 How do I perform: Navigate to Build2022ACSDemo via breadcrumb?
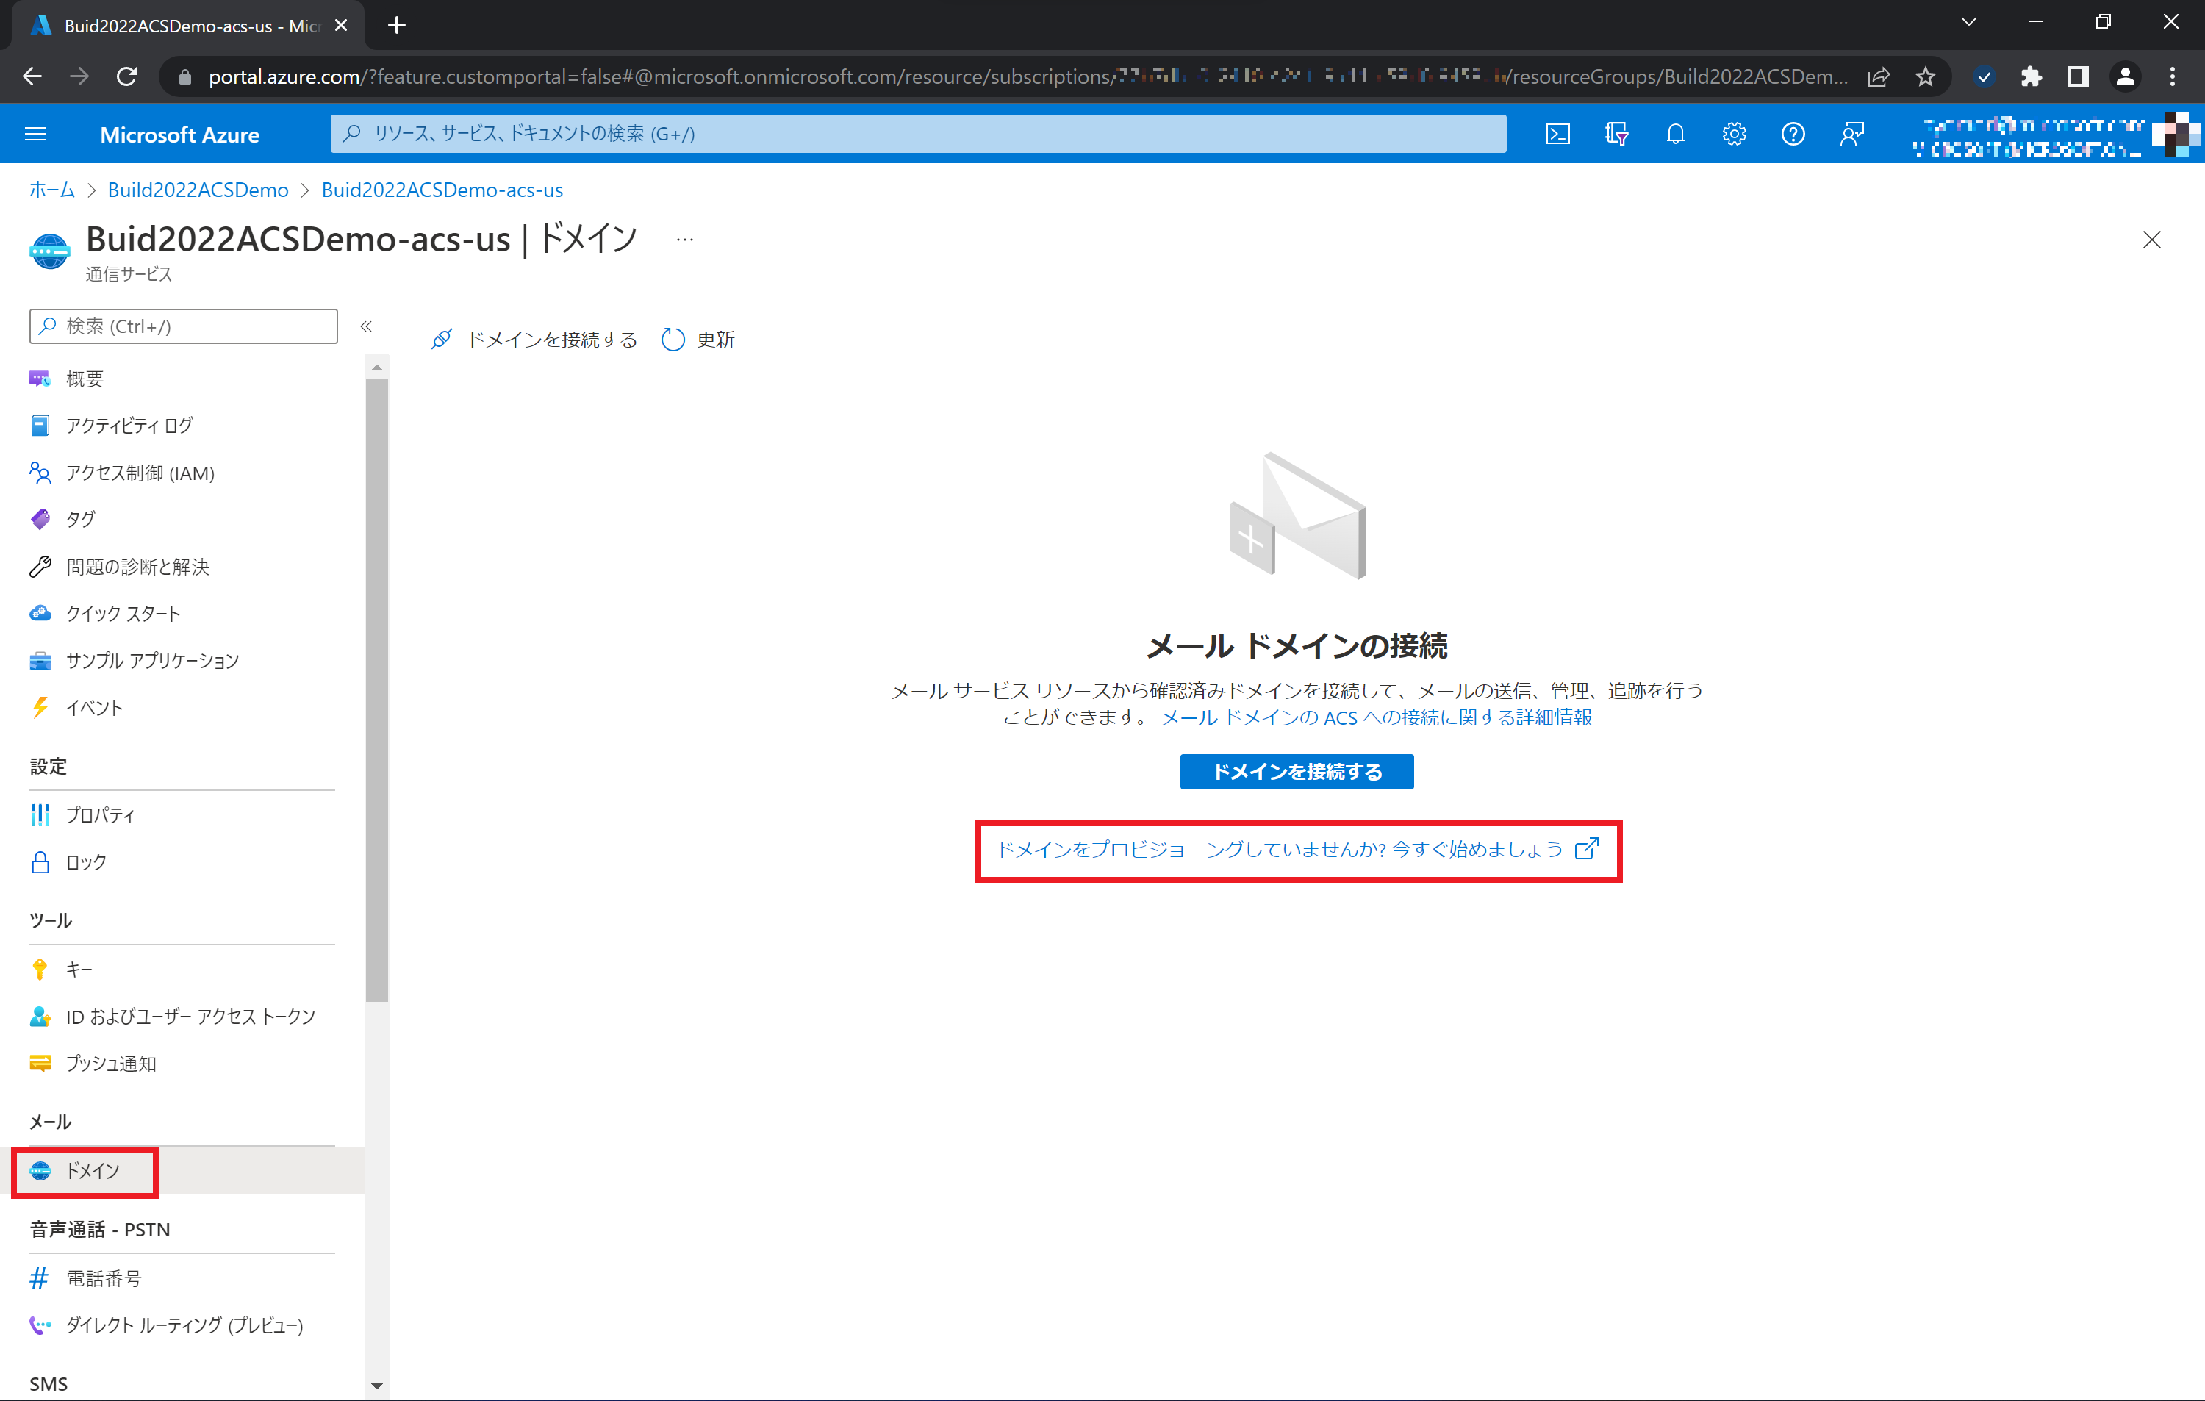coord(198,190)
